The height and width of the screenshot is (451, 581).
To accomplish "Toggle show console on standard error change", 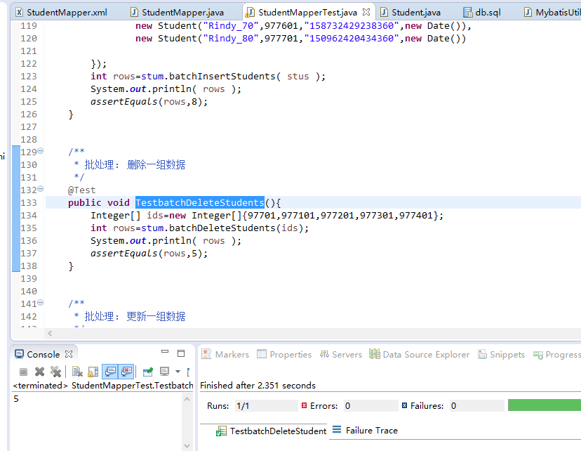I will [x=126, y=372].
